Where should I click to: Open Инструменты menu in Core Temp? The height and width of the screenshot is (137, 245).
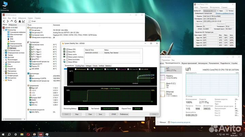(215, 7)
